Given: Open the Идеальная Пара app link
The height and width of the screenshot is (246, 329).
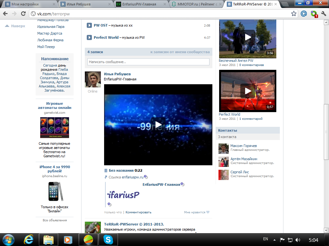Looking at the screenshot, I should (51, 27).
